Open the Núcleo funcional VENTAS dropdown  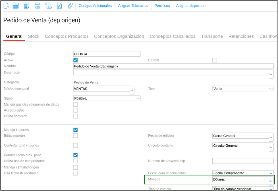[132, 90]
